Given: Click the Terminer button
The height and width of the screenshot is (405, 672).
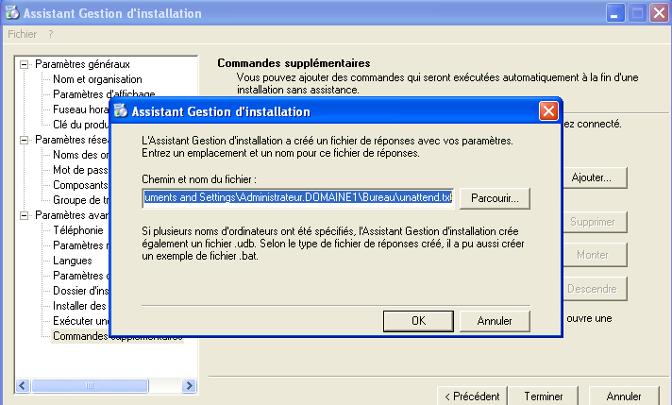Looking at the screenshot, I should (x=543, y=397).
